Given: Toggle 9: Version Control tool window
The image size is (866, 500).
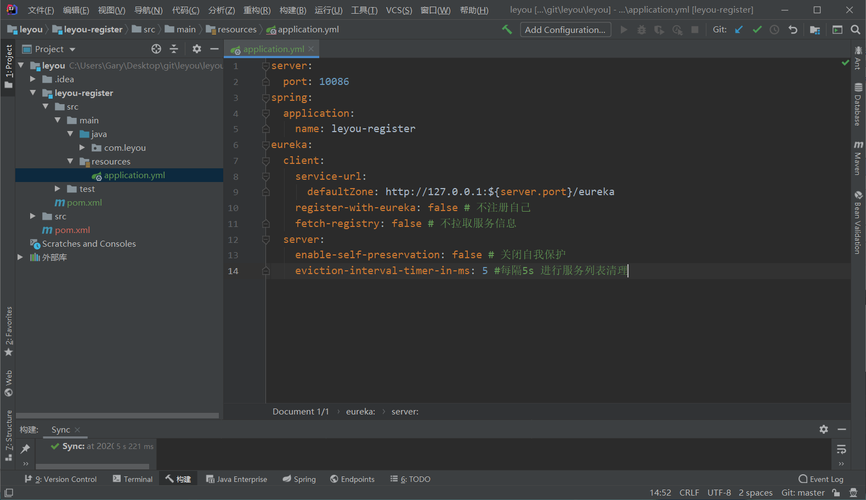Looking at the screenshot, I should pyautogui.click(x=60, y=479).
